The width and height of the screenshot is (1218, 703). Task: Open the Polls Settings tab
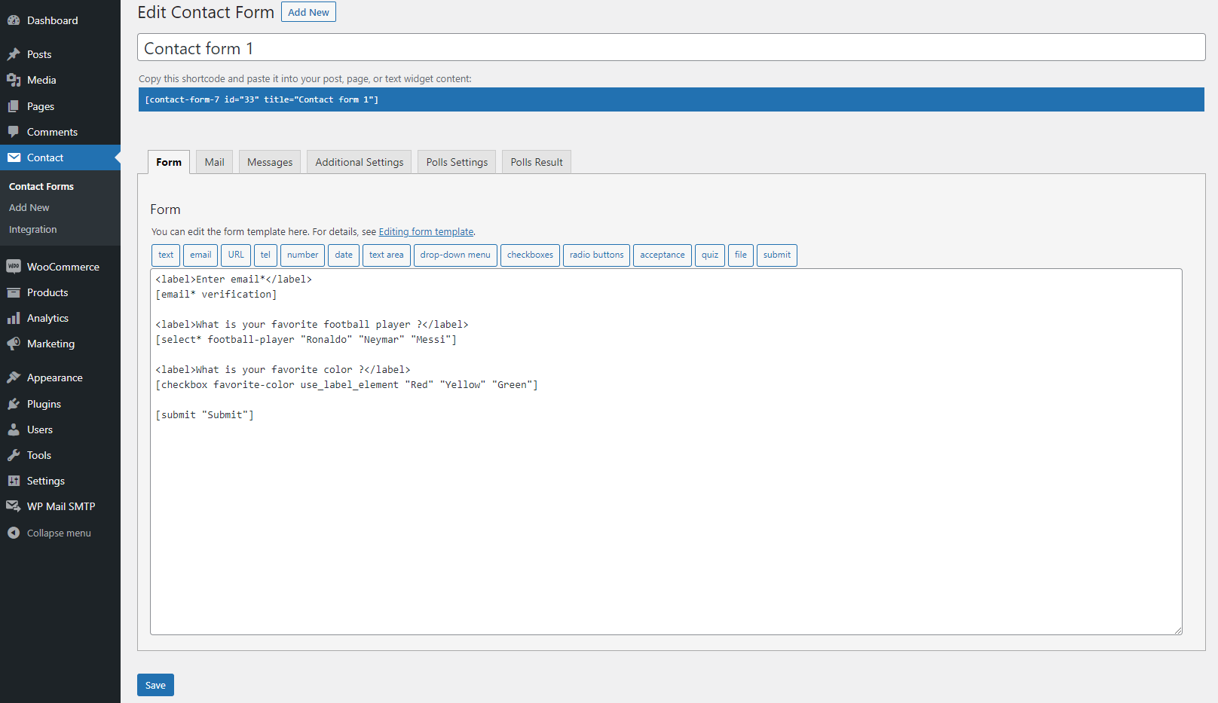tap(457, 162)
